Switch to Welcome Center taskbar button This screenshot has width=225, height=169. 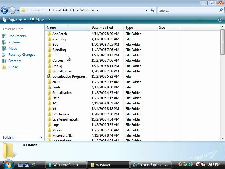click(66, 165)
